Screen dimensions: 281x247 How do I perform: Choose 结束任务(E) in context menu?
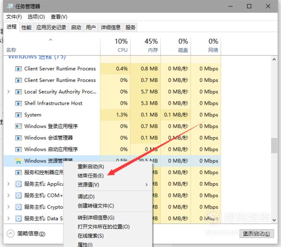[x=90, y=176]
